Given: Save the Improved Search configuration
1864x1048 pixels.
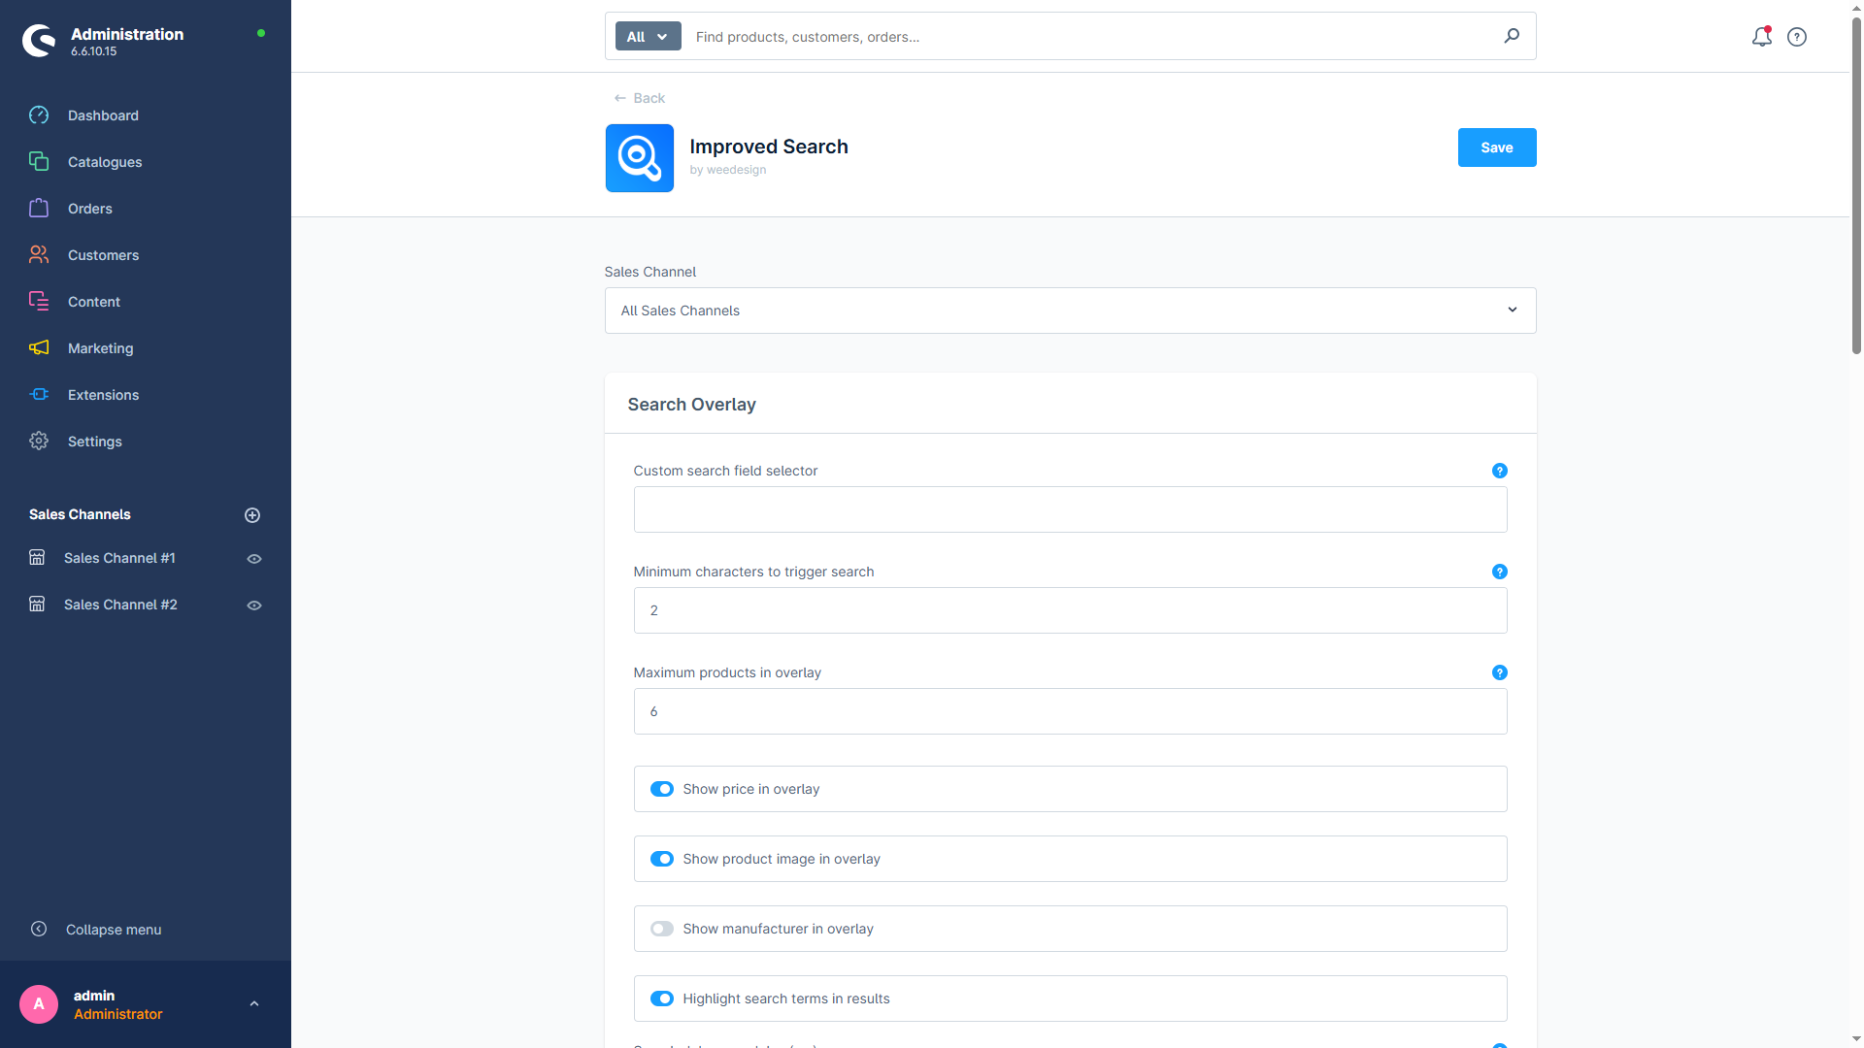Looking at the screenshot, I should 1496,147.
